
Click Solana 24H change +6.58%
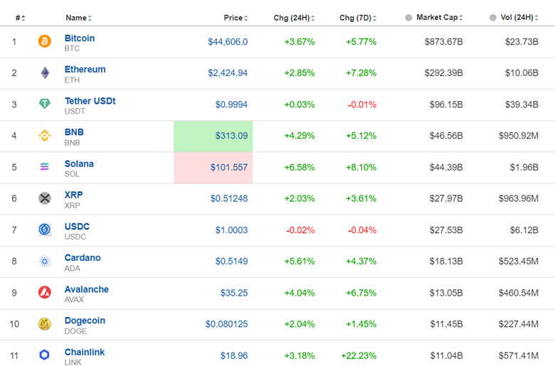tap(300, 167)
